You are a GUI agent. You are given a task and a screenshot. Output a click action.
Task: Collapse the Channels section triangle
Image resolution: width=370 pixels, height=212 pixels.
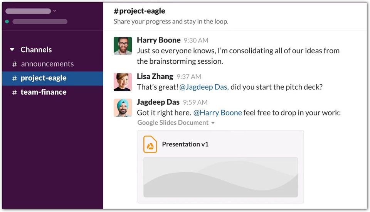pos(12,50)
